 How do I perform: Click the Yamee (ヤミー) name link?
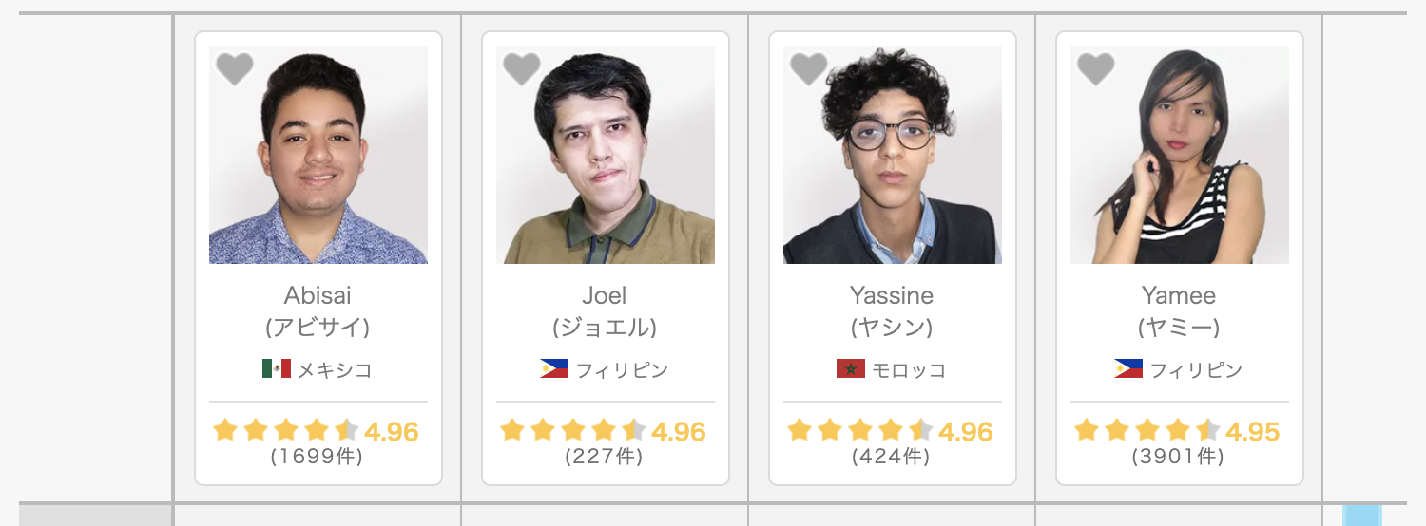1179,310
